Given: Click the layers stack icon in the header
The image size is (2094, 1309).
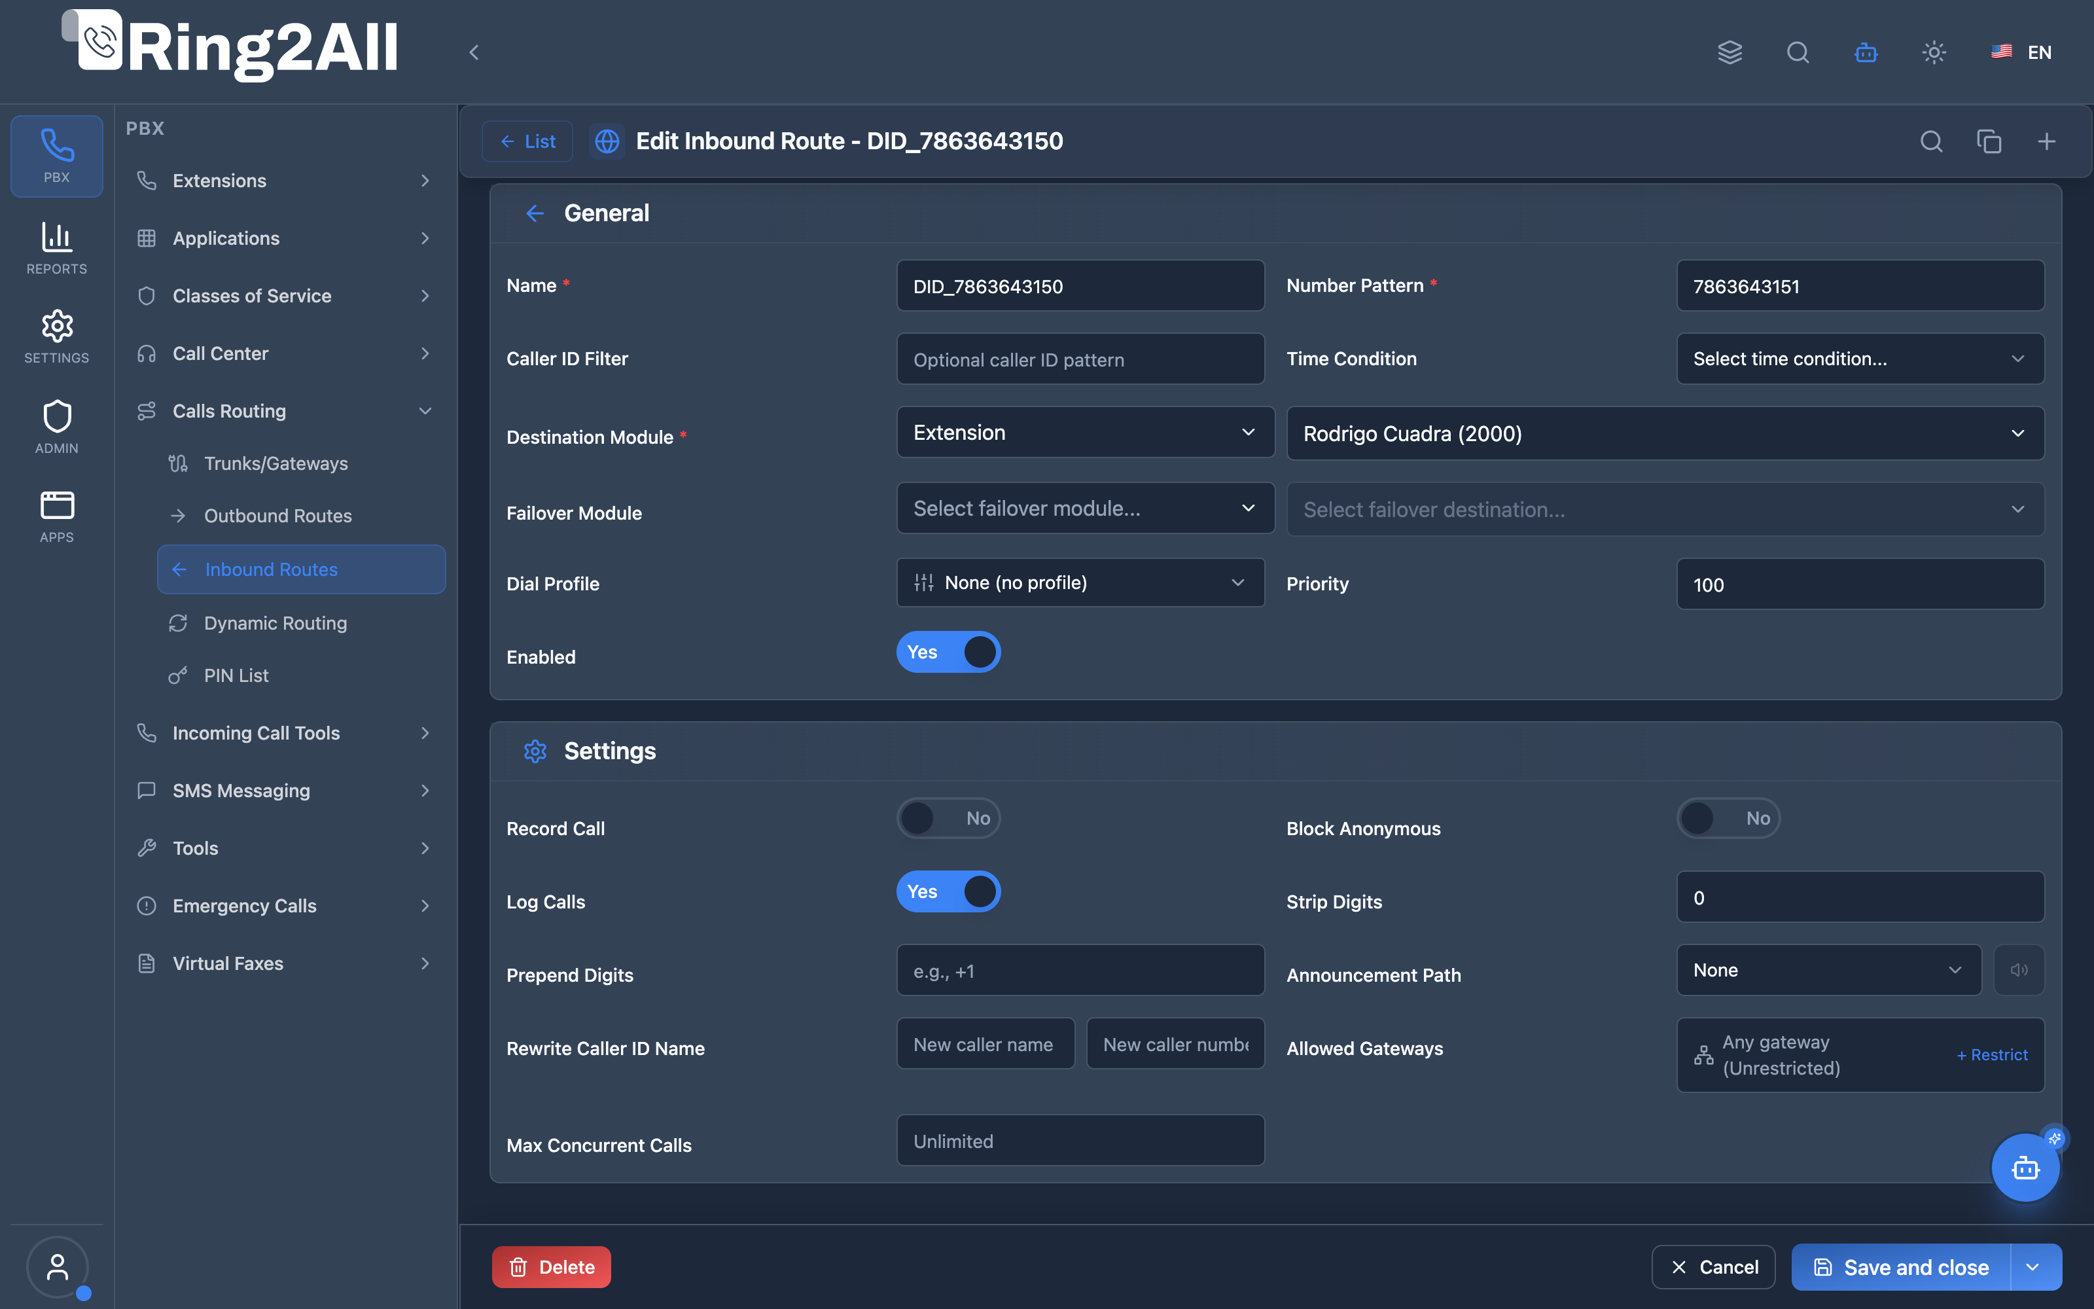Looking at the screenshot, I should coord(1730,53).
